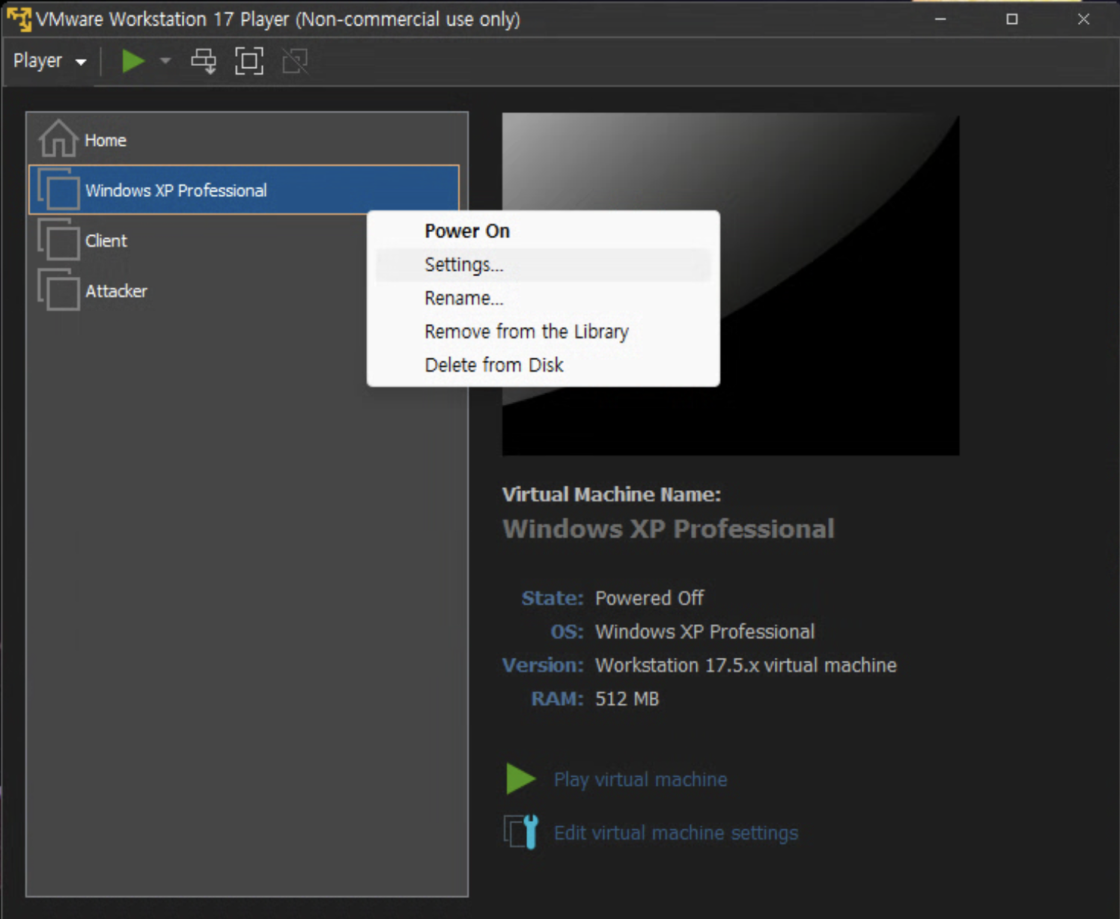The width and height of the screenshot is (1120, 919).
Task: Minimize the VMware Player window
Action: click(x=940, y=19)
